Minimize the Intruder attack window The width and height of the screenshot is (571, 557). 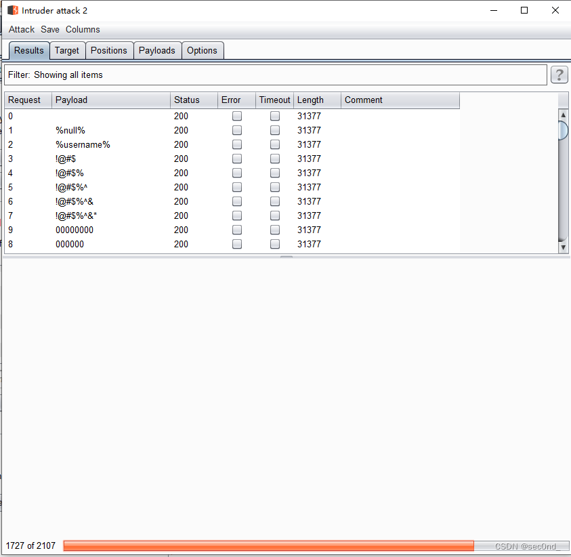point(493,10)
